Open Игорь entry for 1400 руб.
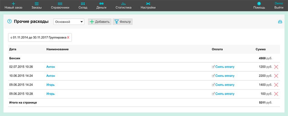Image resolution: width=288 pixels, height=116 pixels. click(51, 85)
